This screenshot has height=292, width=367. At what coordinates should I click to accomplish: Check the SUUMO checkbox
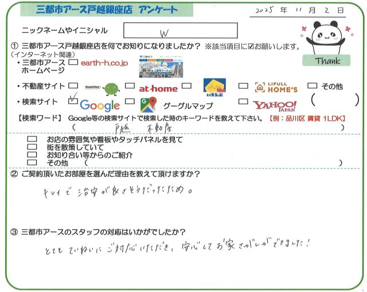pos(73,86)
